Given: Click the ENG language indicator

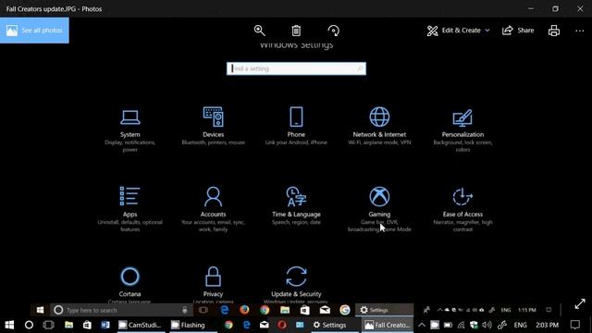Looking at the screenshot, I should 520,325.
